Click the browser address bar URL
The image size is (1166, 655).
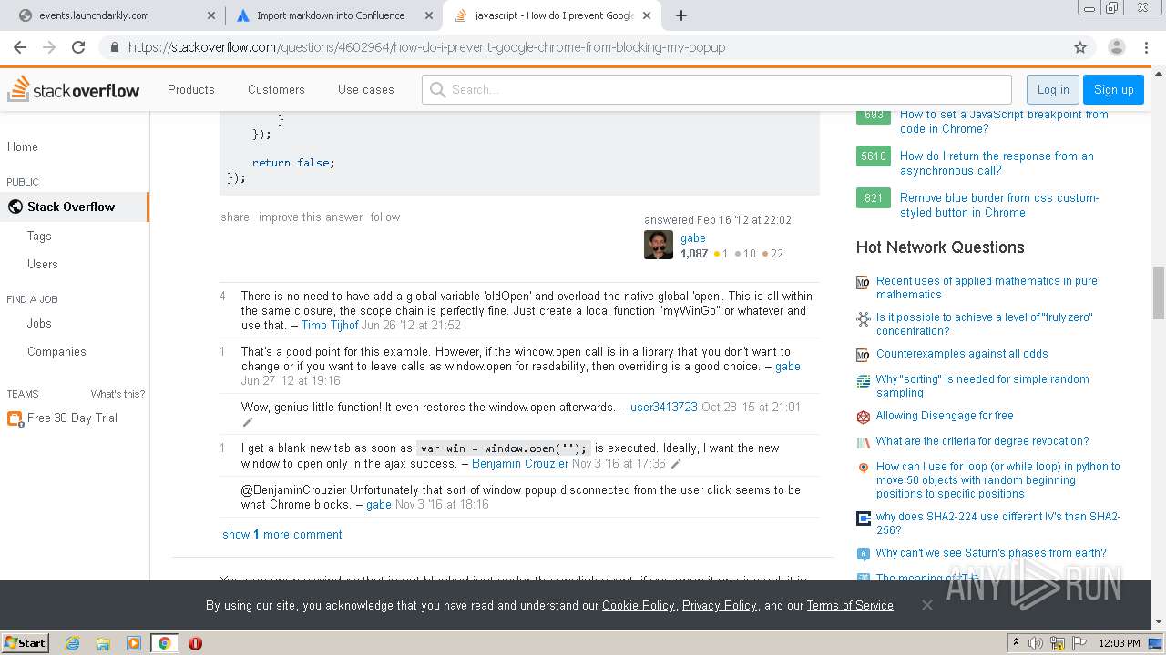click(x=426, y=47)
